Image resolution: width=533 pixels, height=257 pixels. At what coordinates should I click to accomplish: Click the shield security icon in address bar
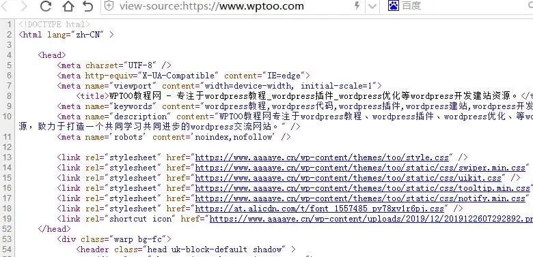pos(109,5)
